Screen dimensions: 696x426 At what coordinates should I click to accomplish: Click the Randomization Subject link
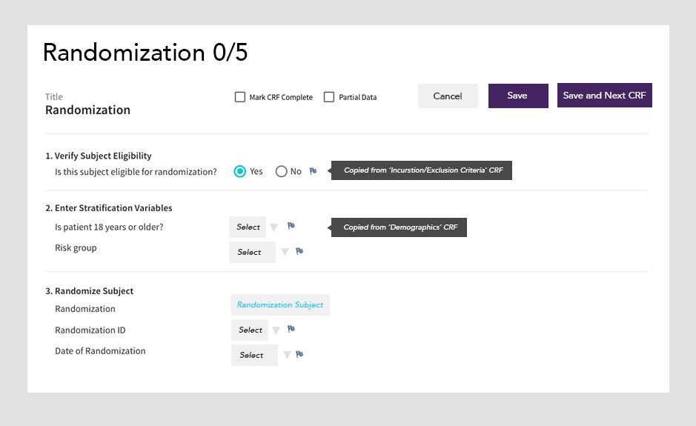[x=280, y=304]
